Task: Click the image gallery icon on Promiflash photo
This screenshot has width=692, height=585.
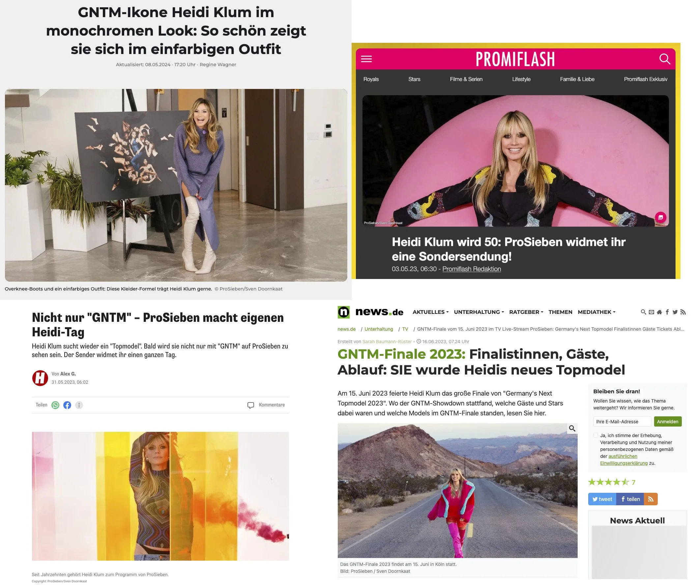Action: (660, 217)
